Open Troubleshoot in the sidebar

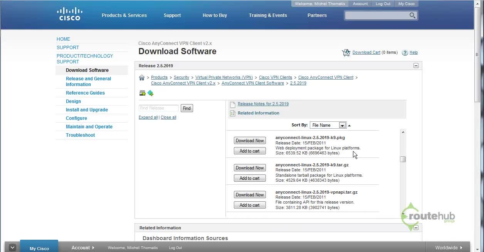point(80,135)
